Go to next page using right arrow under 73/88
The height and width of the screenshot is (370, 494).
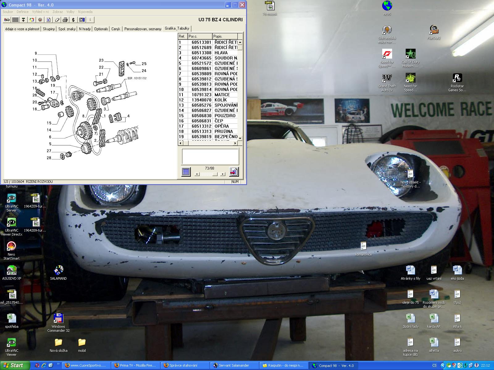(223, 174)
